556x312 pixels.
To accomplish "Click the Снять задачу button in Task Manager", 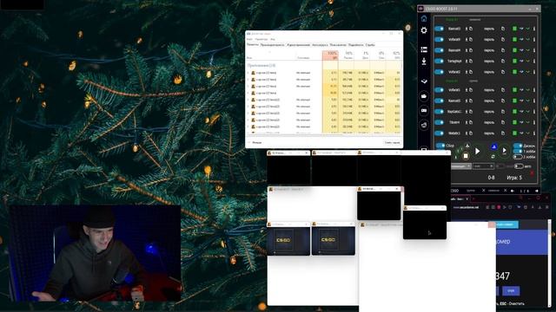I will [392, 142].
